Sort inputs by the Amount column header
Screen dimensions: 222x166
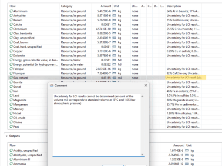[106, 6]
